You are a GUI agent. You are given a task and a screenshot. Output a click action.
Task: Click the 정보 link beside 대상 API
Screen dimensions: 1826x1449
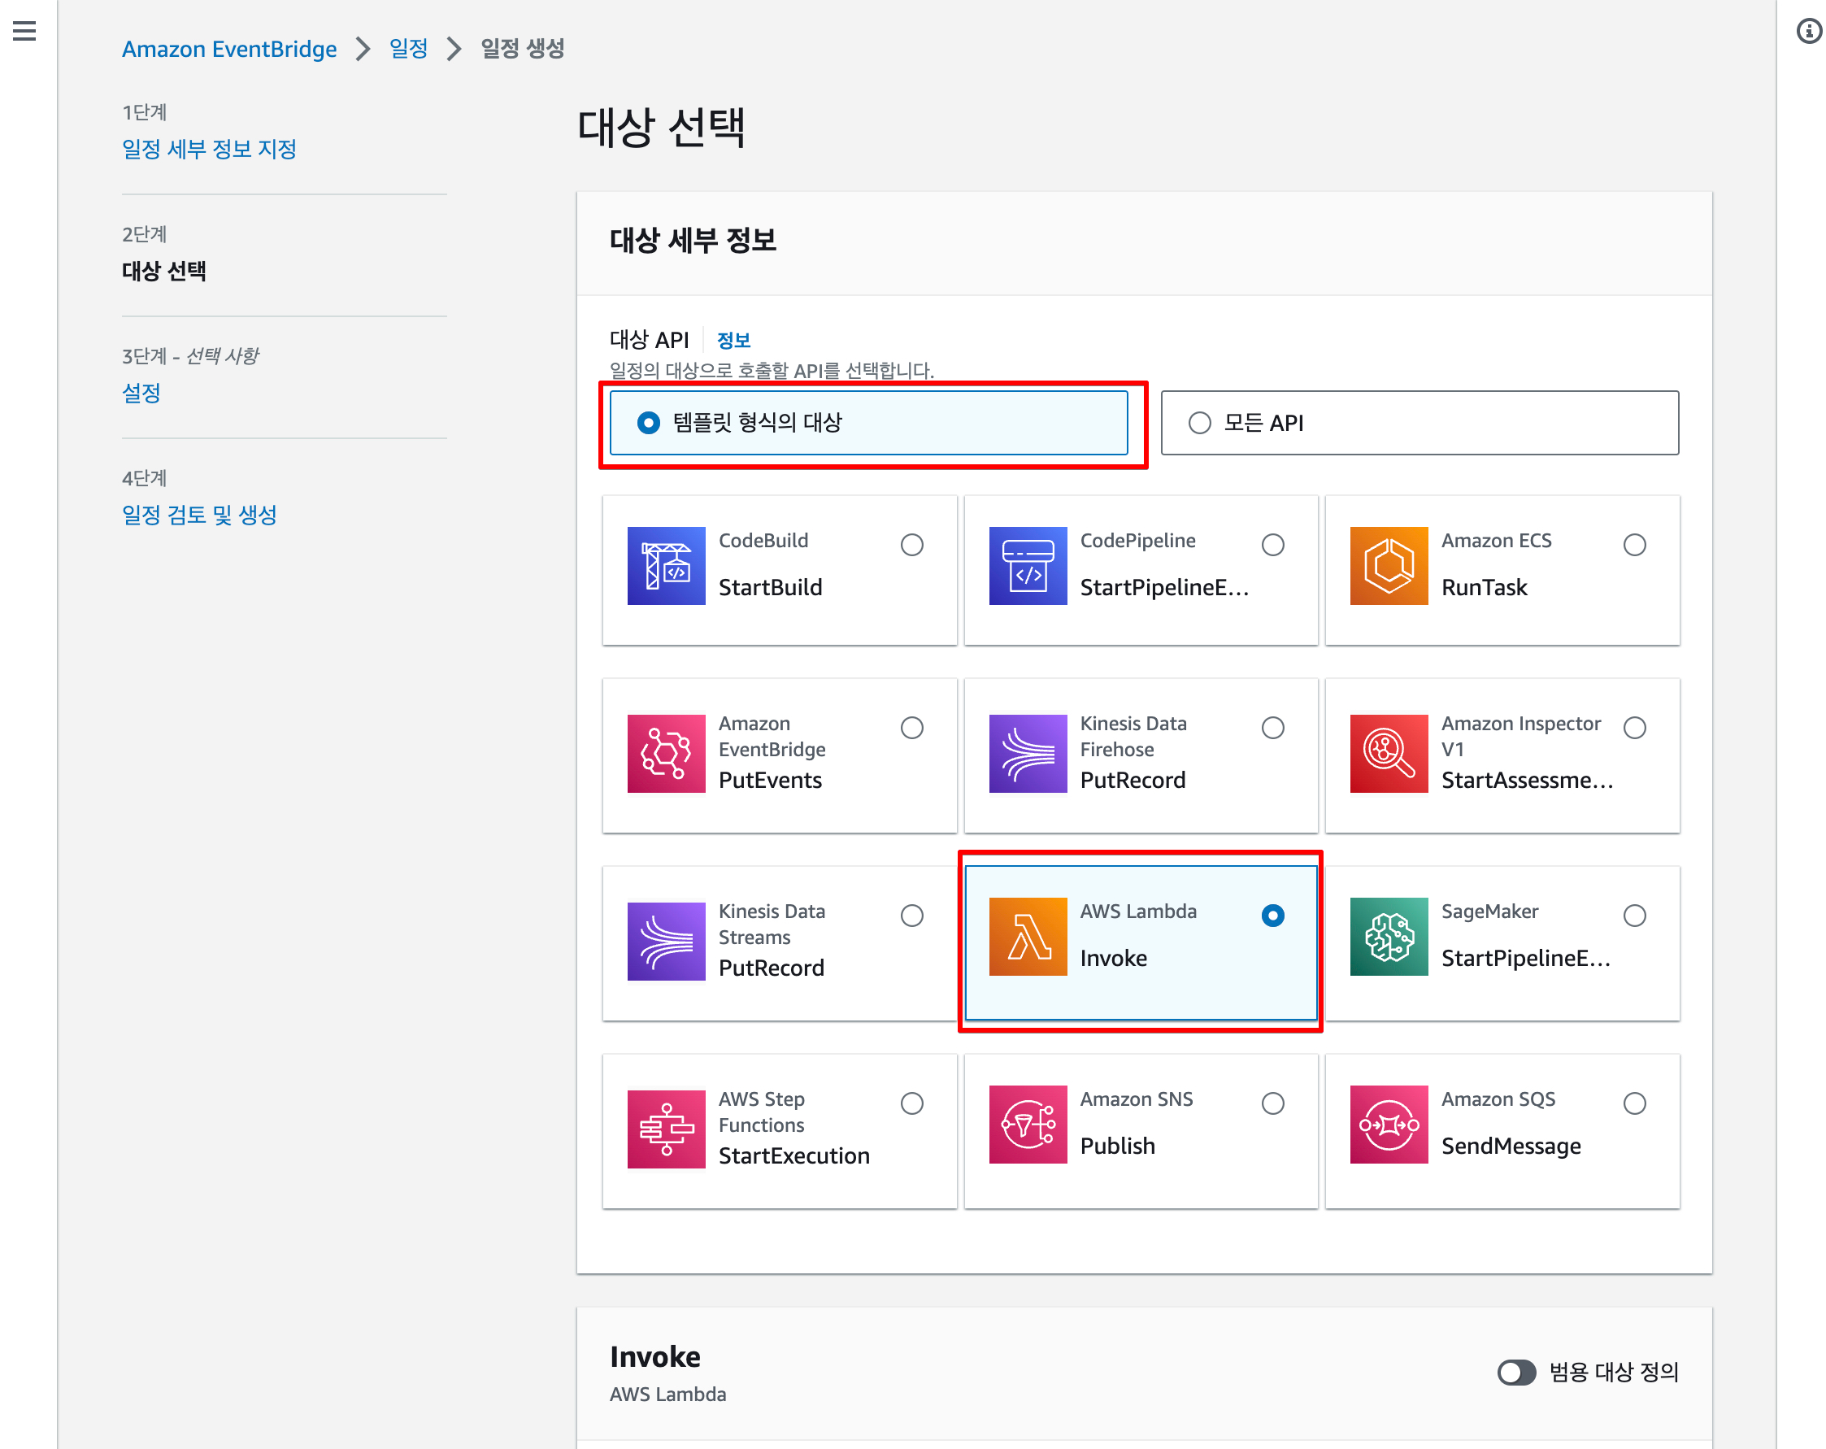(x=733, y=341)
